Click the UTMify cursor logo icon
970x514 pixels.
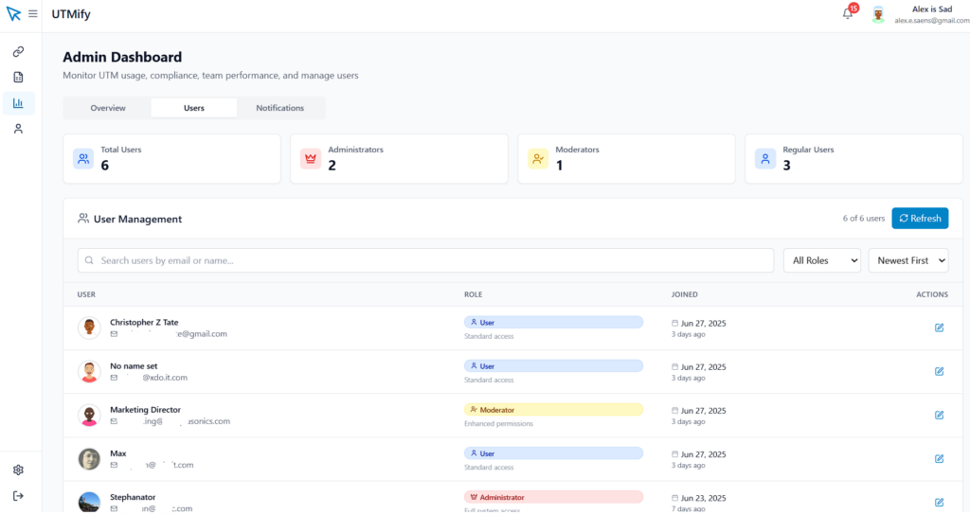tap(13, 13)
